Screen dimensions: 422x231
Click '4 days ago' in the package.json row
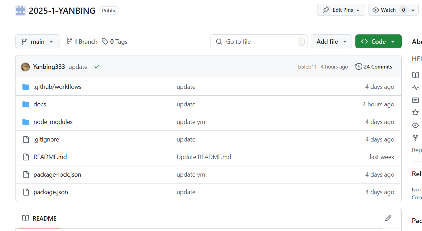point(380,192)
